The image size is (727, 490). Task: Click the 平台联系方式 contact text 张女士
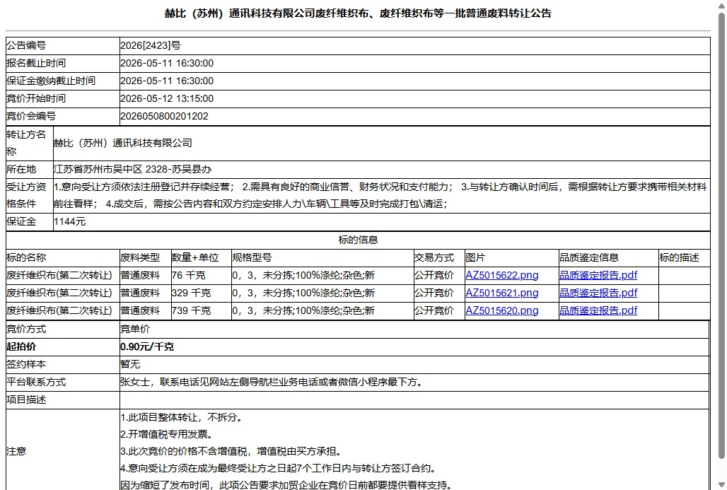coord(135,382)
